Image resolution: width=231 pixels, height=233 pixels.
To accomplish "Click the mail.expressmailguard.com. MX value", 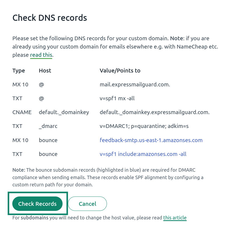I will click(135, 85).
